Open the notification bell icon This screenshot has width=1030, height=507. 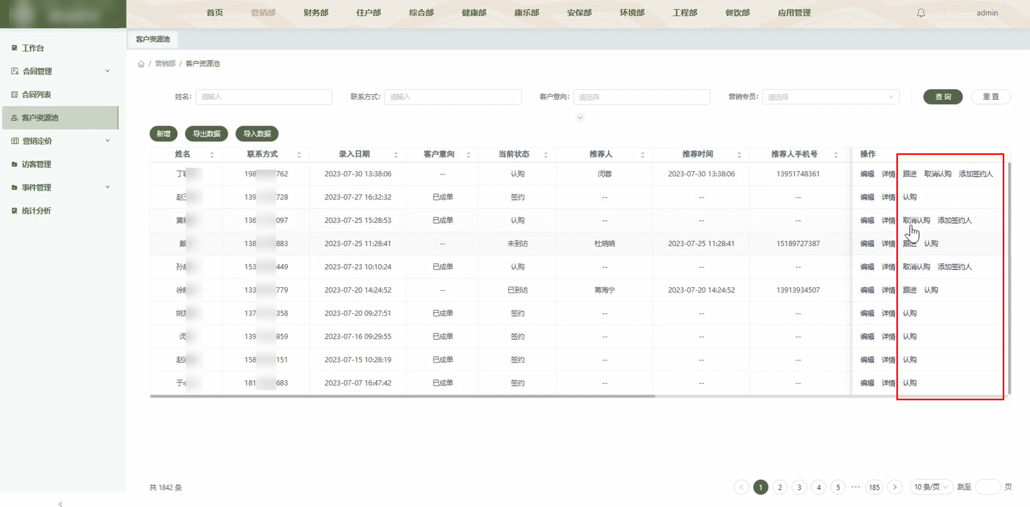pos(921,13)
